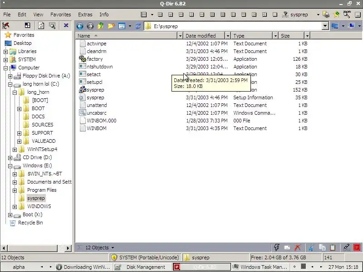This screenshot has height=272, width=363.
Task: Open the print icon in top toolbar
Action: (x=326, y=15)
